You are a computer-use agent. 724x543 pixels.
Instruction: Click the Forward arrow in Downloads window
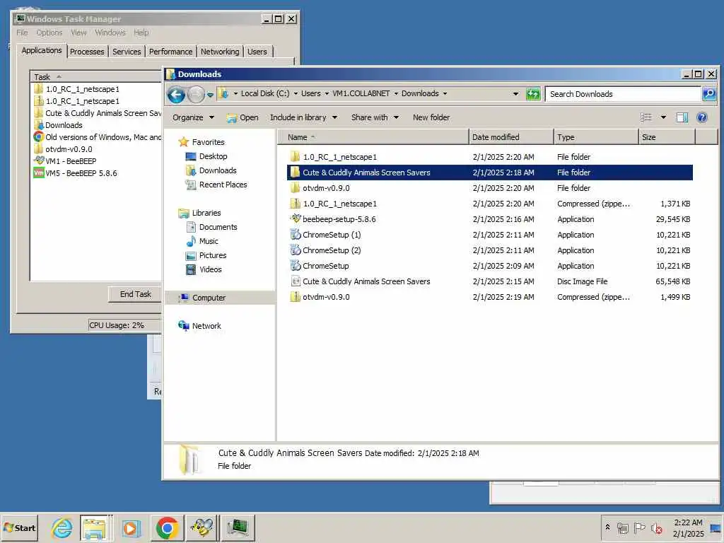pos(196,94)
